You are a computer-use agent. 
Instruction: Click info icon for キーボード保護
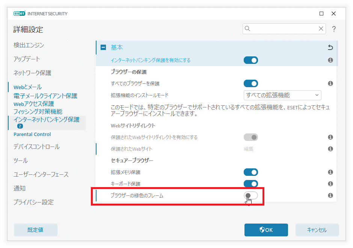[330, 184]
